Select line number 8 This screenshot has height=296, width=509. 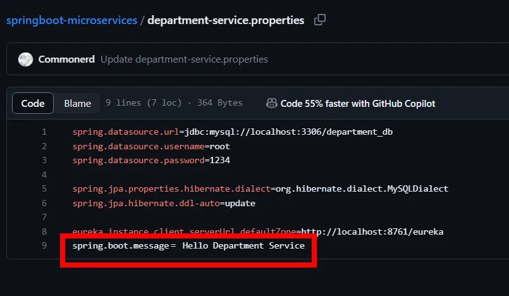tap(44, 231)
